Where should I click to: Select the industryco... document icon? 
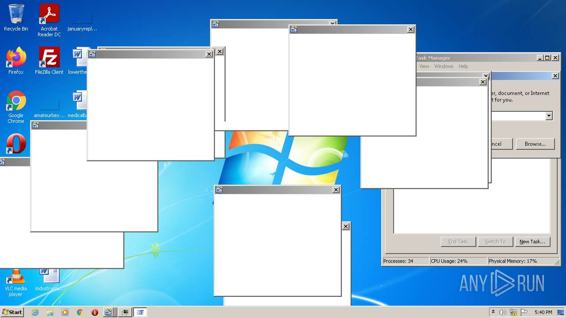pyautogui.click(x=49, y=280)
